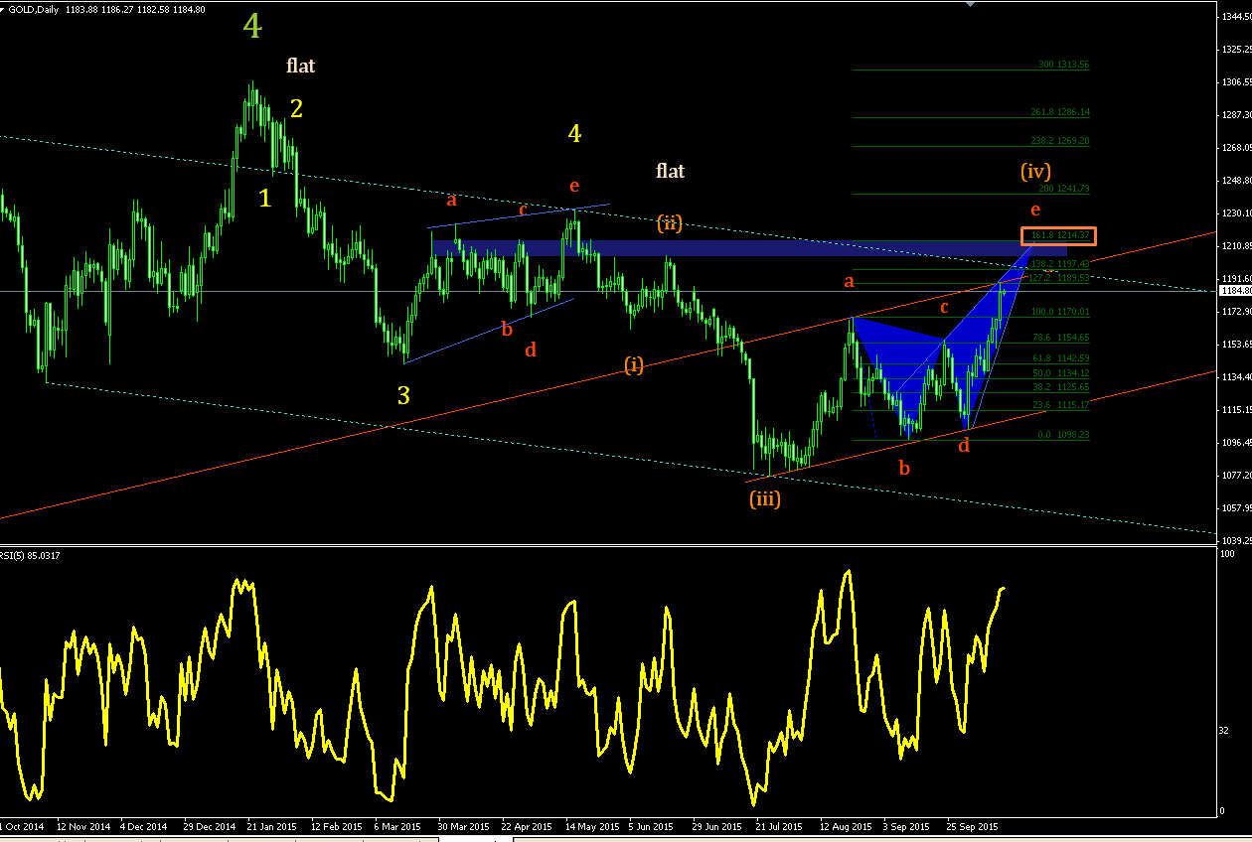Image resolution: width=1252 pixels, height=842 pixels.
Task: Click the 25 Sep 2015 date on time axis
Action: [x=971, y=826]
